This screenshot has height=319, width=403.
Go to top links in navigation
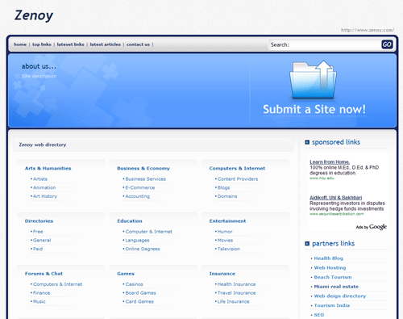(x=42, y=44)
